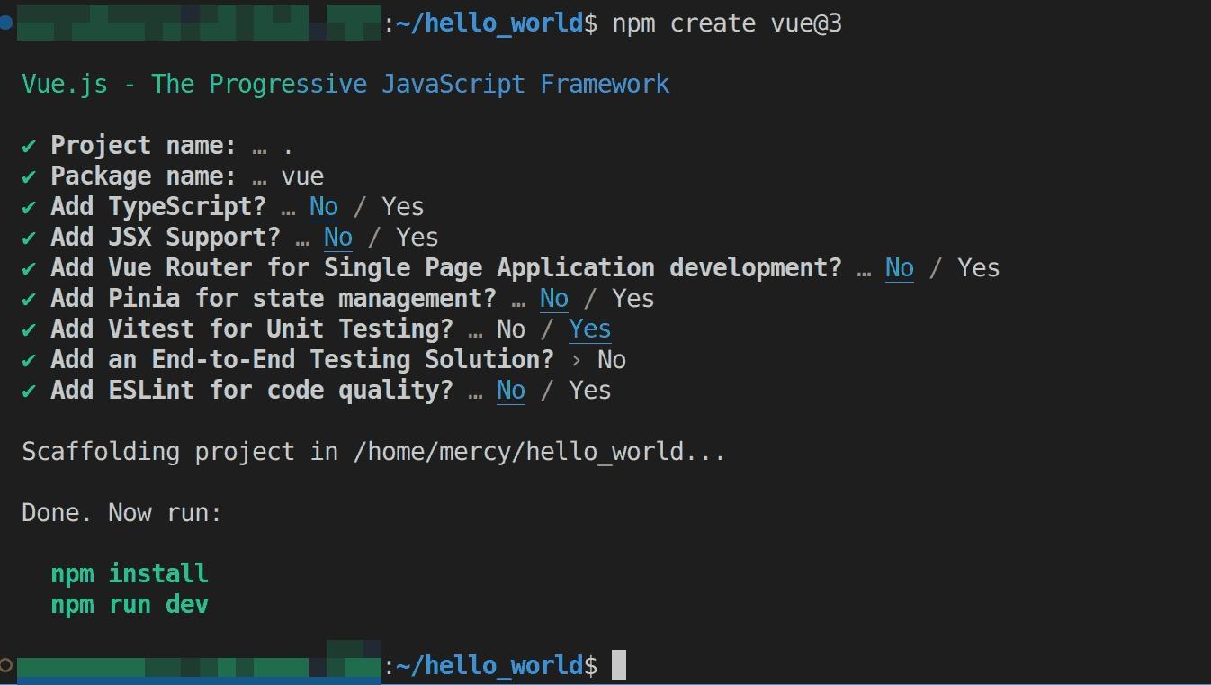This screenshot has height=685, width=1211.
Task: Click the 'npm run dev' command
Action: click(x=130, y=605)
